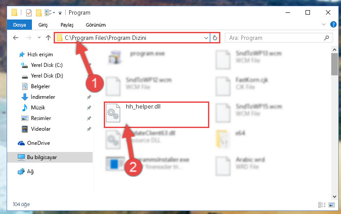Image resolution: width=341 pixels, height=214 pixels.
Task: Click the vertical scrollbar thumb
Action: 334,64
